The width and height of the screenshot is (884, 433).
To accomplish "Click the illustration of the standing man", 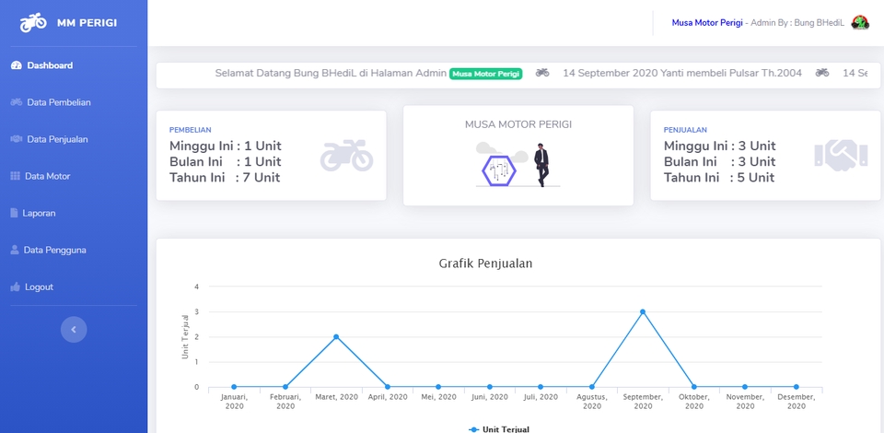I will coord(541,165).
